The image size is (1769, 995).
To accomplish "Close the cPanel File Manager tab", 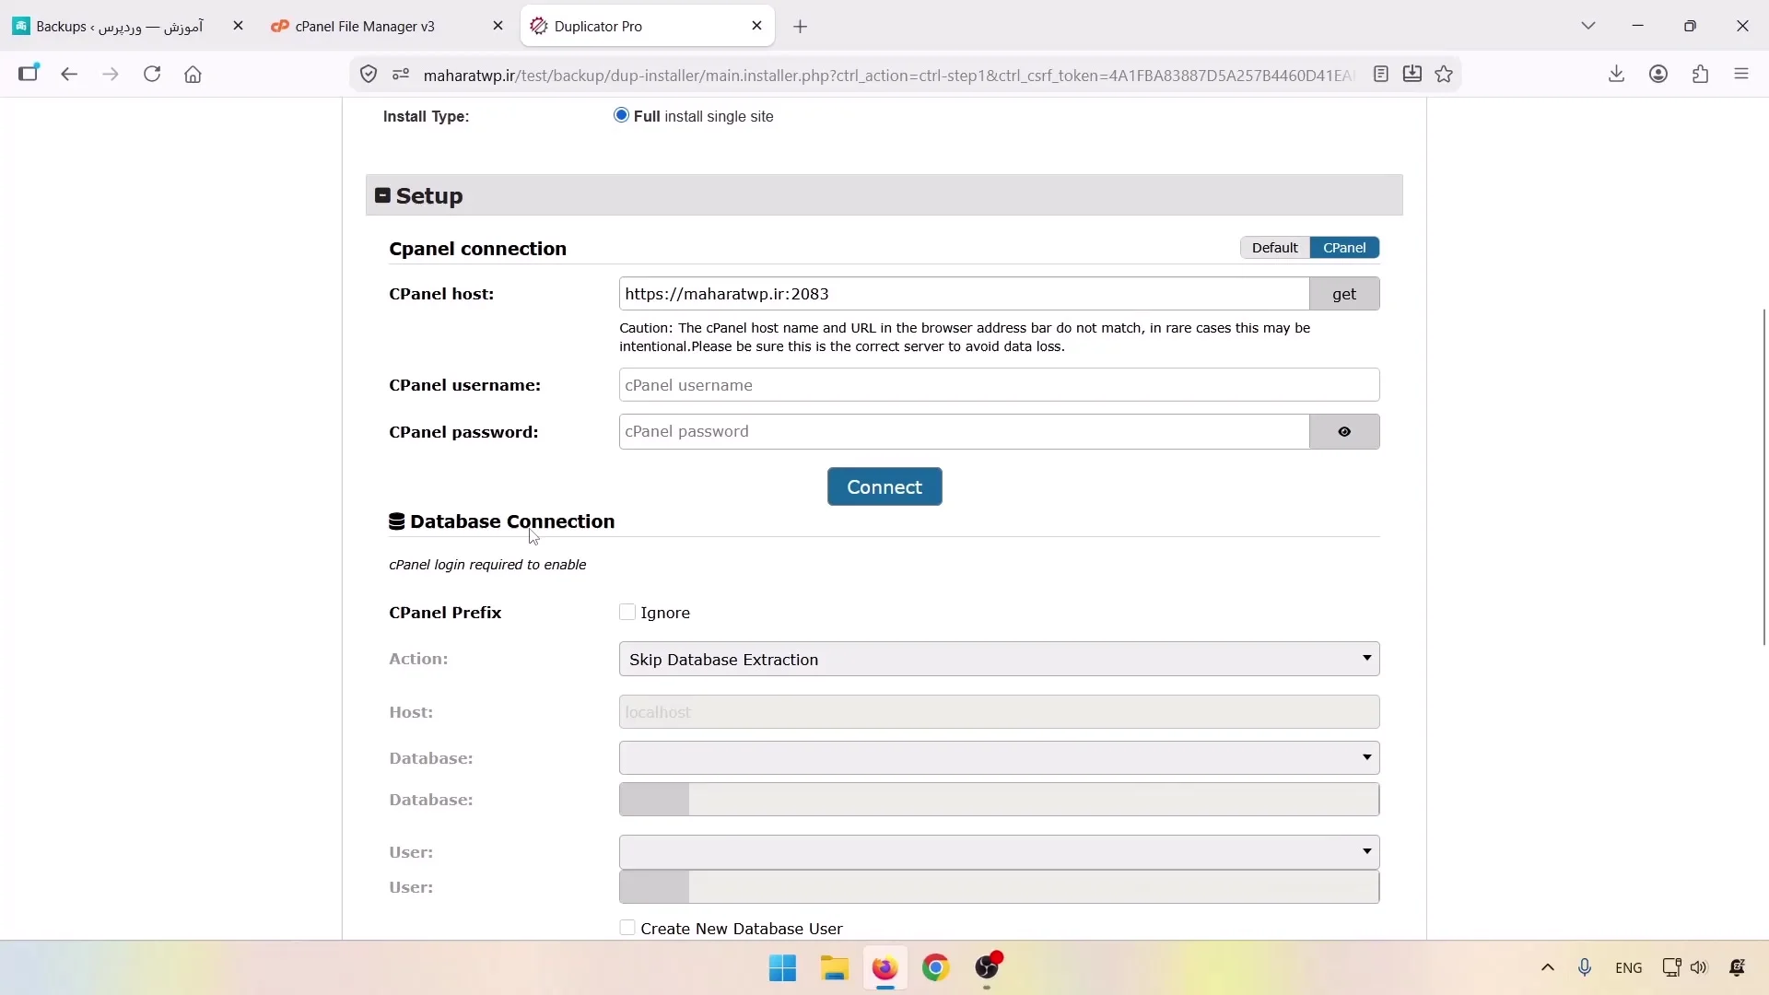I will coord(498,26).
